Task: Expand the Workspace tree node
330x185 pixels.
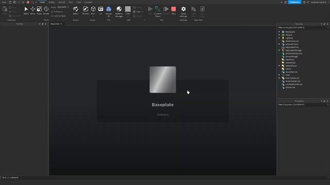Action: pyautogui.click(x=279, y=32)
